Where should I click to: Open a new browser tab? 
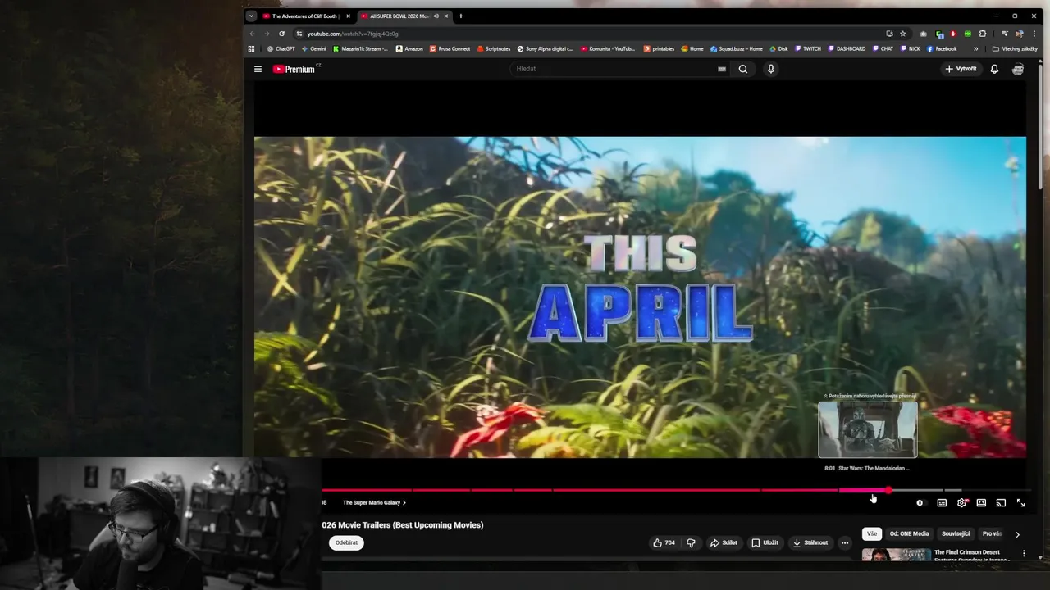460,16
